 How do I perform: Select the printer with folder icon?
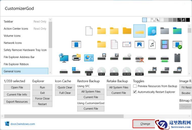(76, 57)
